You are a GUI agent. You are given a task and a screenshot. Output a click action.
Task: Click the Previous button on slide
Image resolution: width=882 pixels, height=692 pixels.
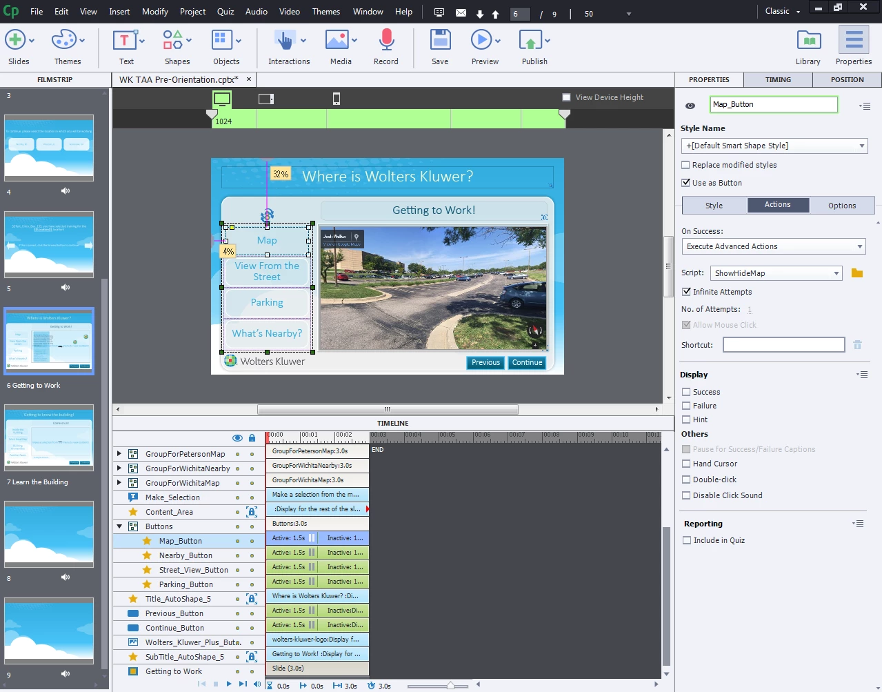point(485,362)
